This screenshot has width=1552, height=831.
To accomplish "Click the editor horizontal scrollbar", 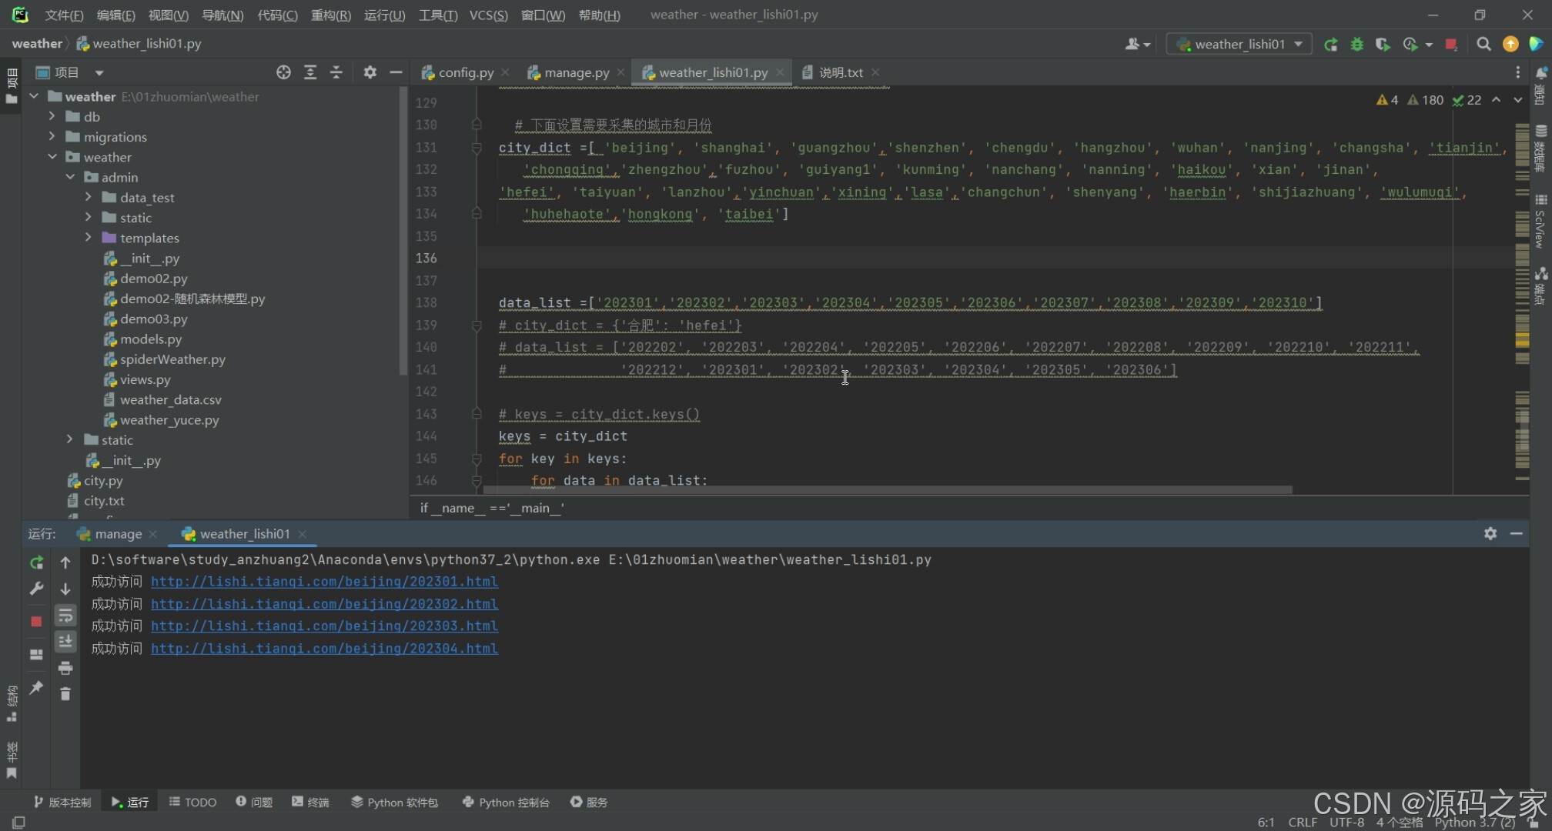I will (885, 490).
